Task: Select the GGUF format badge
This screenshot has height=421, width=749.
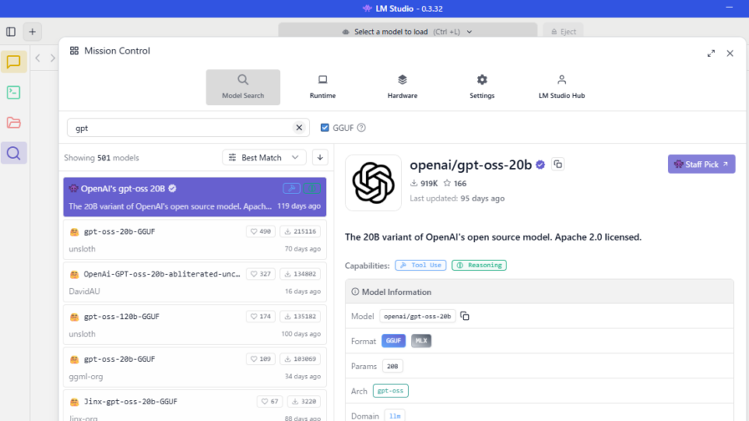Action: 393,341
